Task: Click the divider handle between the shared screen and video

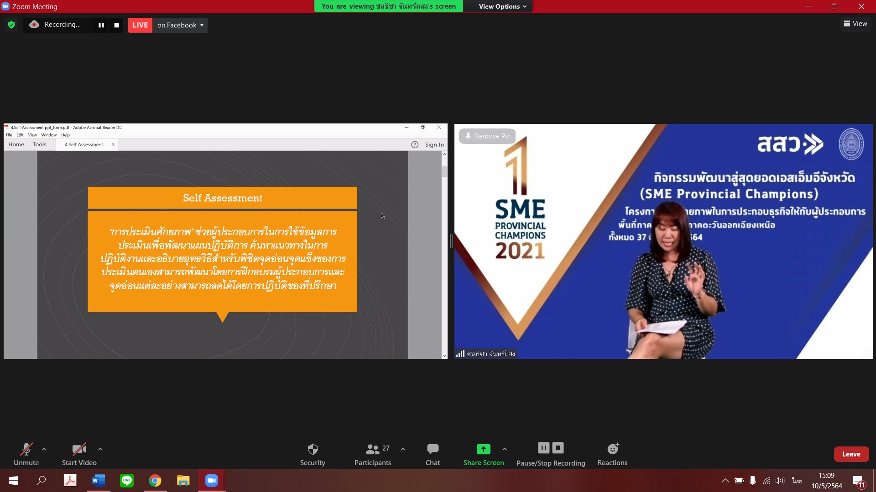Action: point(451,241)
